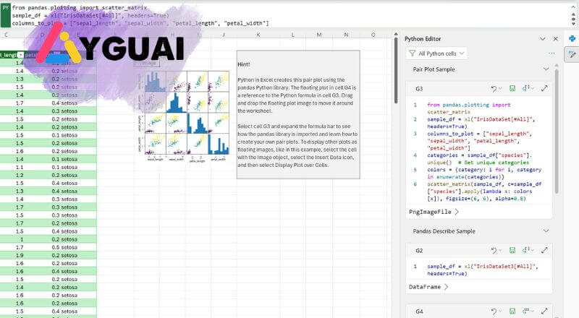Expand the G4 code editor to full size

(544, 311)
